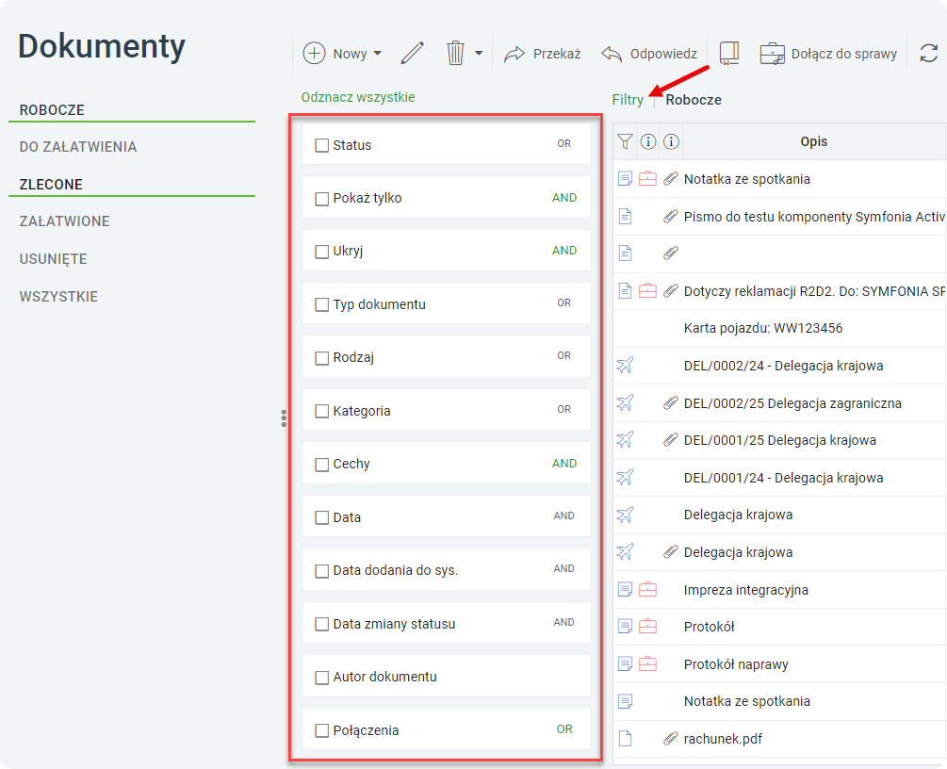The image size is (947, 769).
Task: Click paperclip on Pismo do testu row
Action: coord(670,216)
